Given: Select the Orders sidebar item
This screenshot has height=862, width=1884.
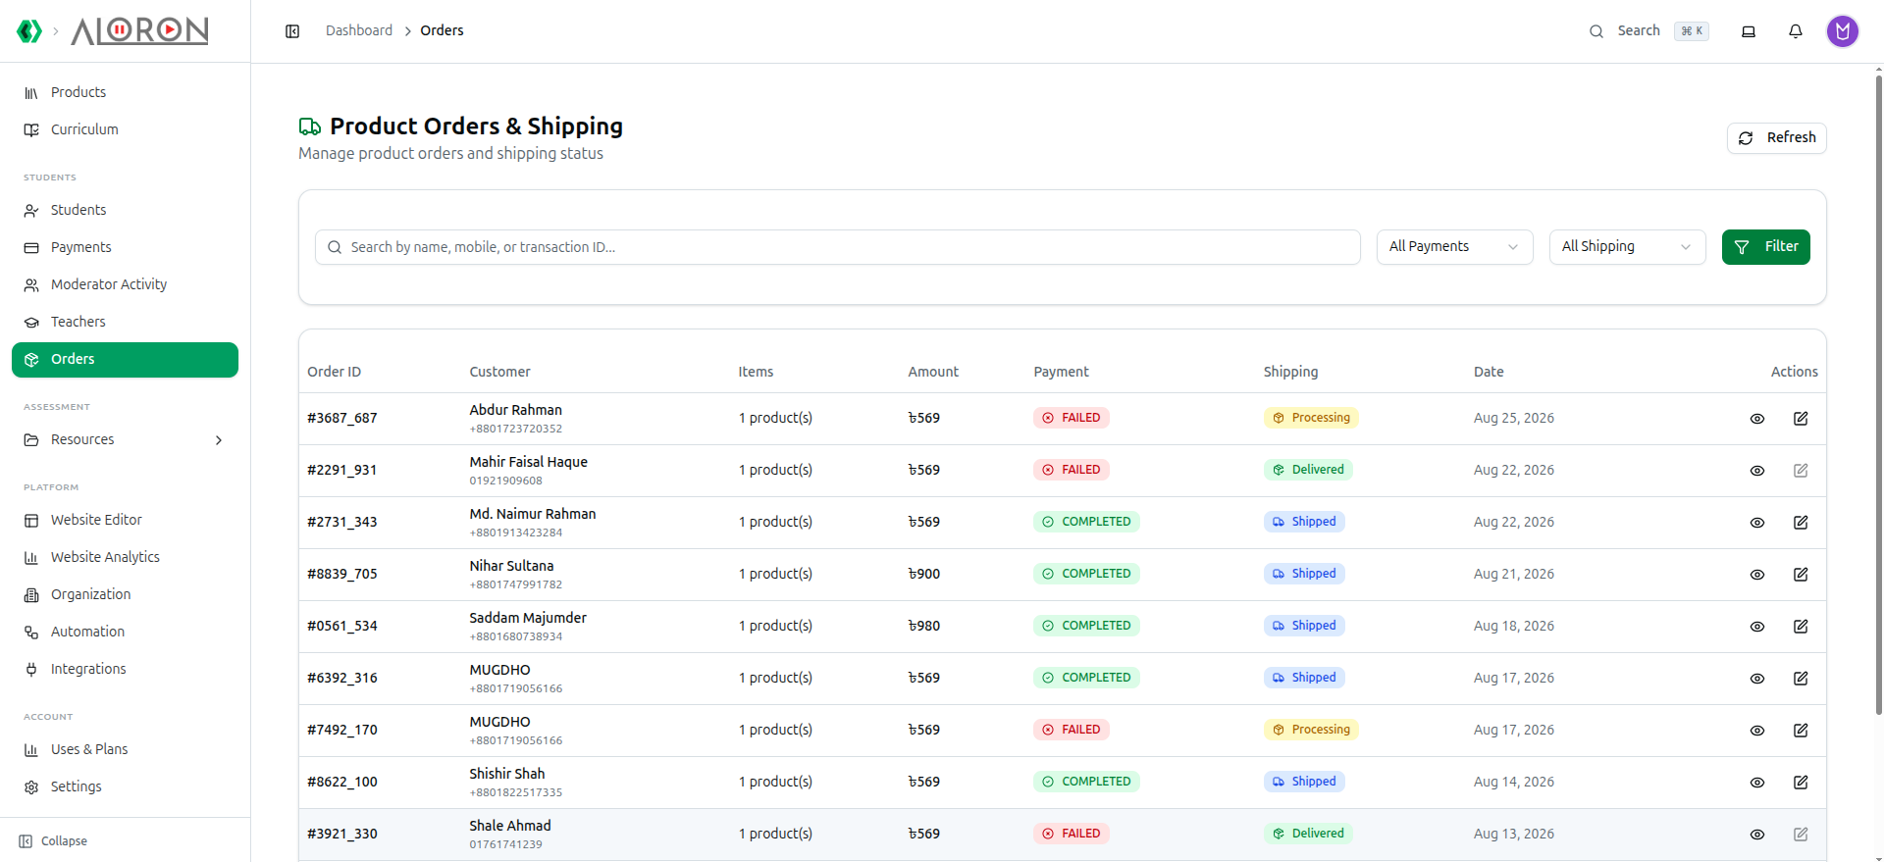Looking at the screenshot, I should click(x=125, y=360).
